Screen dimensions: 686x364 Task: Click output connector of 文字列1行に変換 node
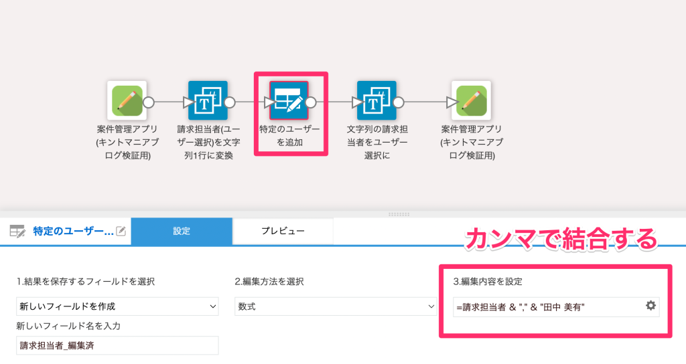click(x=230, y=102)
